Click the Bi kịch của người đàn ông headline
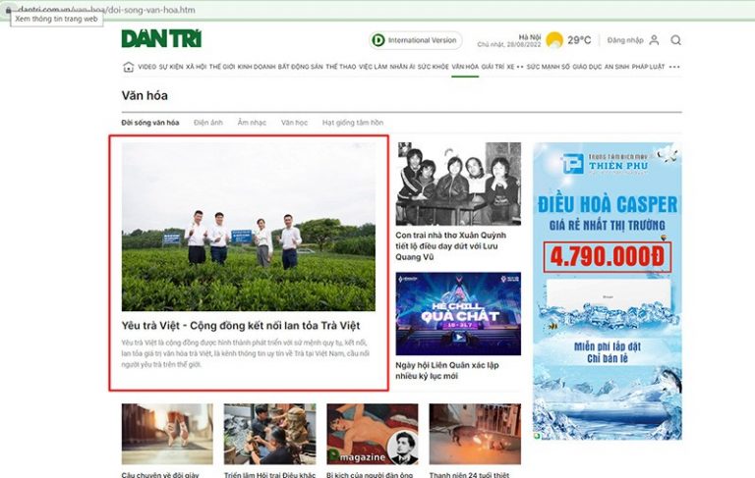This screenshot has height=478, width=755. (370, 475)
